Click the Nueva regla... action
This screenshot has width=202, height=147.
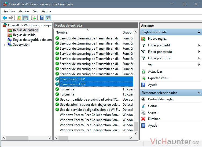[158, 39]
